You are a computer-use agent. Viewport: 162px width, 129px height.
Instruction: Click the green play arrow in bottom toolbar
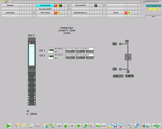(x=9, y=126)
